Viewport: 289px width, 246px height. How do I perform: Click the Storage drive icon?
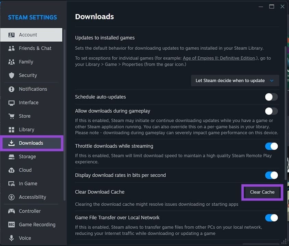pos(11,156)
